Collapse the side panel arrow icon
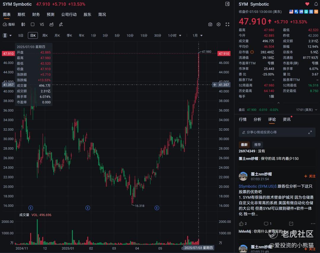 [x=227, y=4]
